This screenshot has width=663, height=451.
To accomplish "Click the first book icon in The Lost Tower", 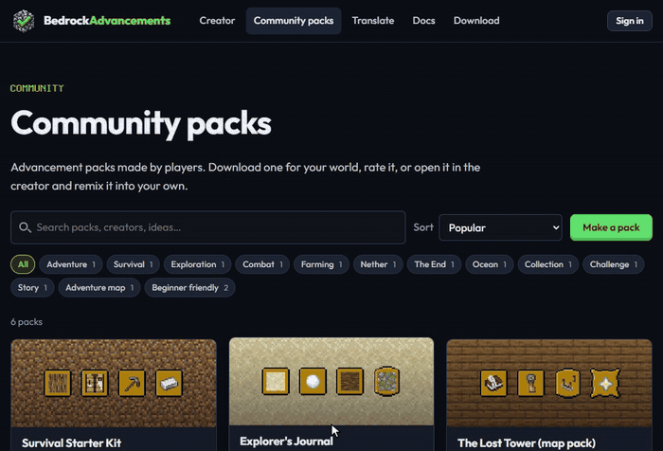I will pos(493,384).
